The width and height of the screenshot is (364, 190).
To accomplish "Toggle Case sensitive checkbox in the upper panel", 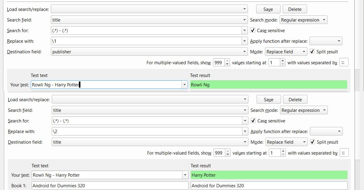I will 253,31.
